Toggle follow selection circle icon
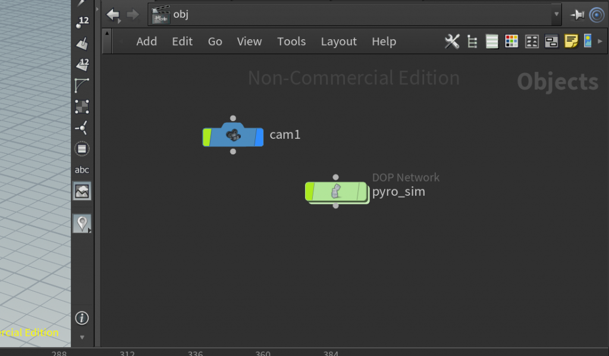This screenshot has height=356, width=609. (x=597, y=15)
